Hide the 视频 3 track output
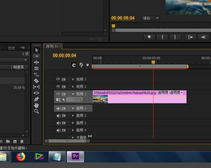 tap(58, 79)
